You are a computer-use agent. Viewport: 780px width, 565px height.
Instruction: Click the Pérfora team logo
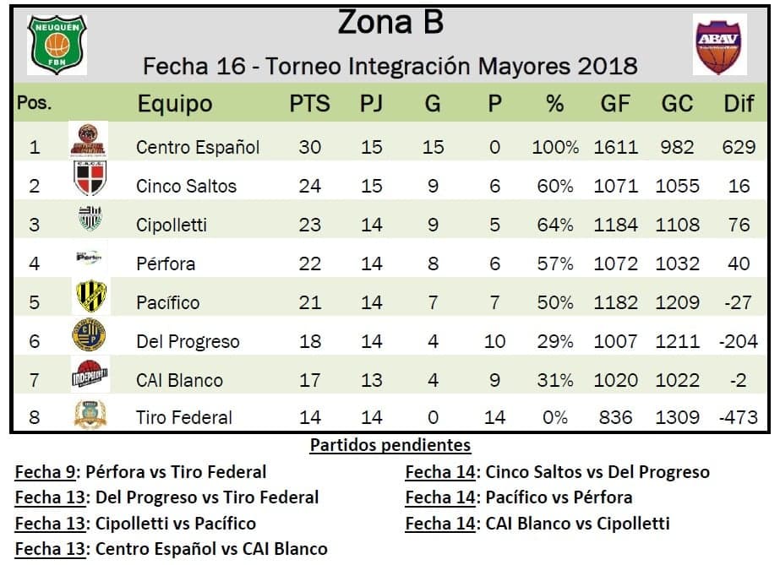[88, 257]
